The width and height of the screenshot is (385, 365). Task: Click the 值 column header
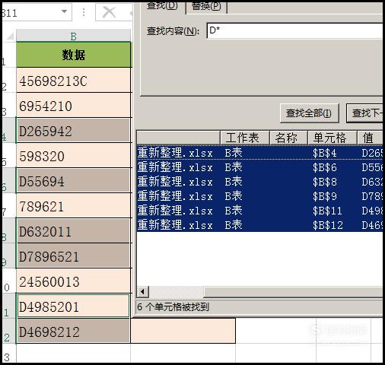coord(370,138)
